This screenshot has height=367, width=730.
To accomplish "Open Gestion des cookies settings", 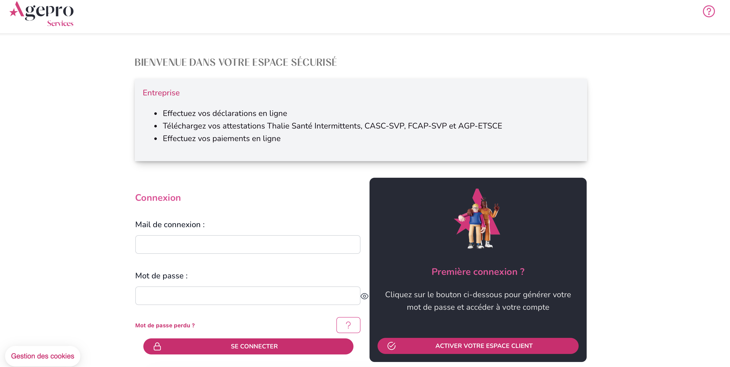I will pos(42,356).
